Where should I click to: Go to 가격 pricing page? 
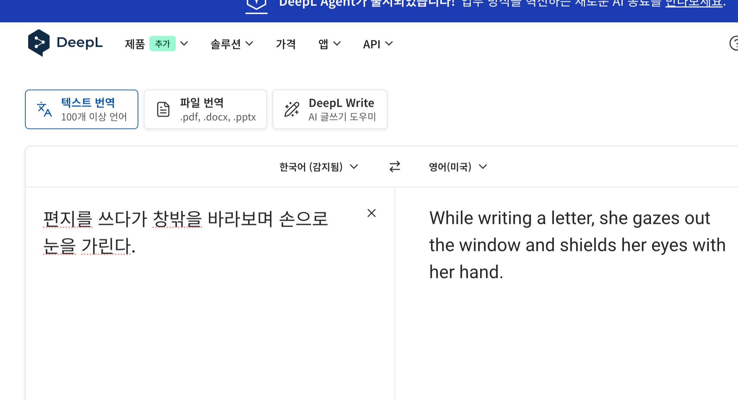tap(286, 44)
